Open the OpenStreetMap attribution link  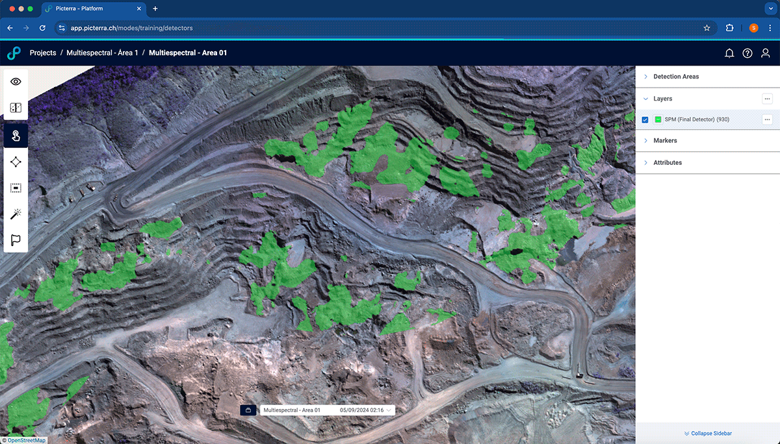pos(27,440)
